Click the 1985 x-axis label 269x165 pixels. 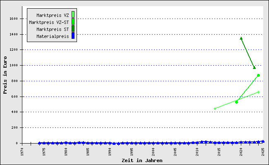[x=88, y=152]
